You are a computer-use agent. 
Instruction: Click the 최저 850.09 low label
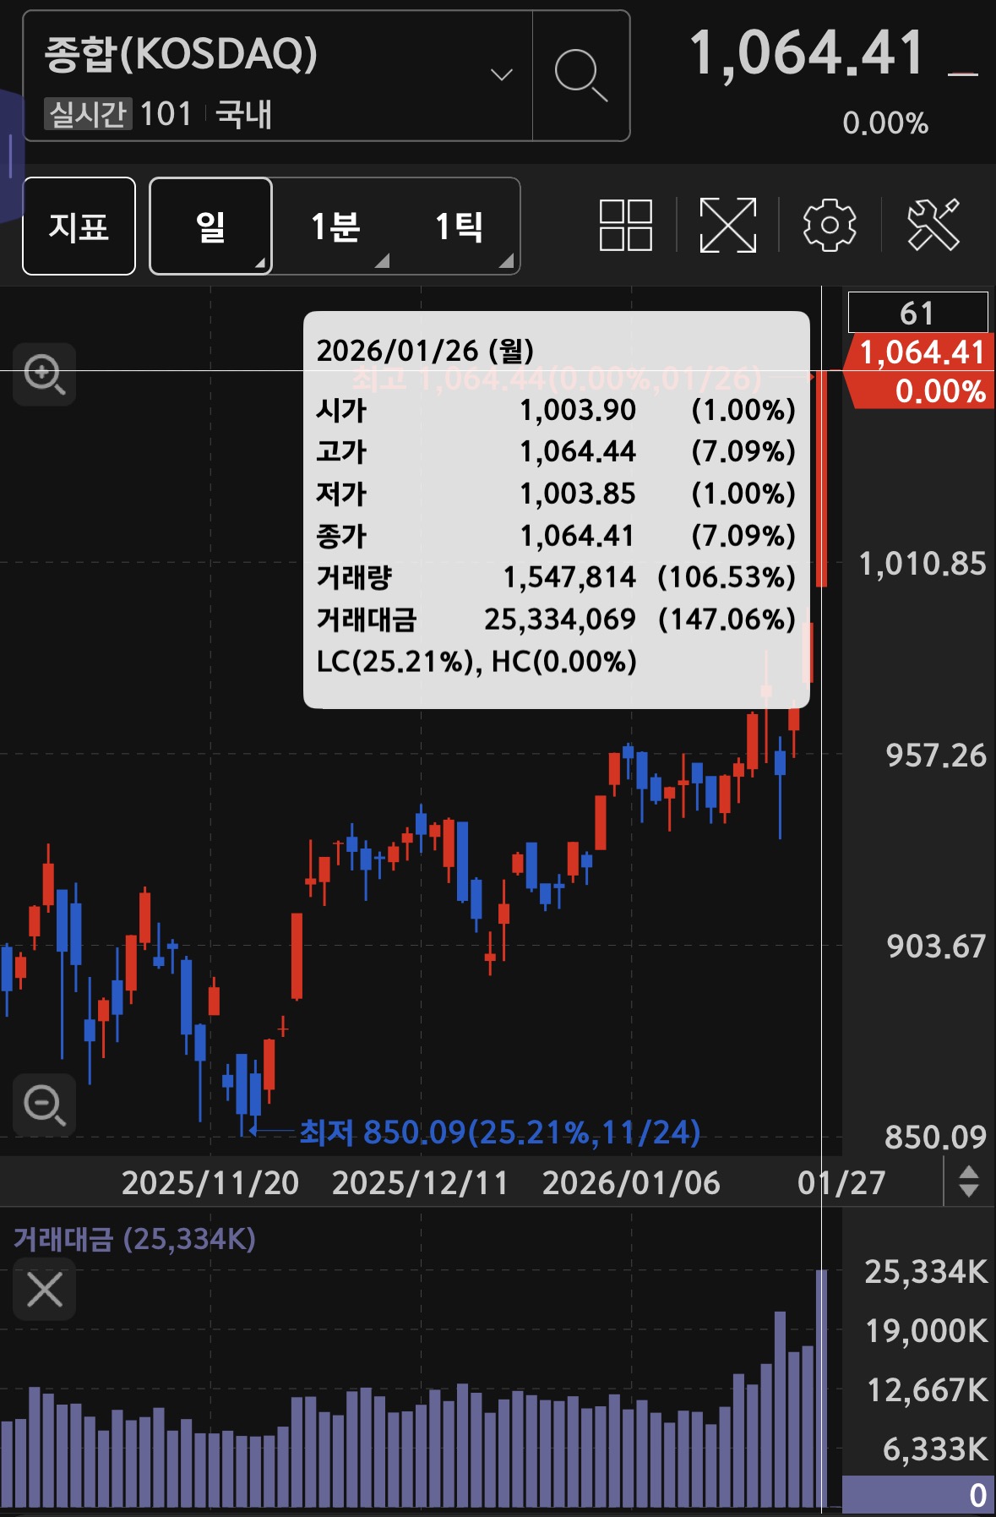tap(500, 1132)
